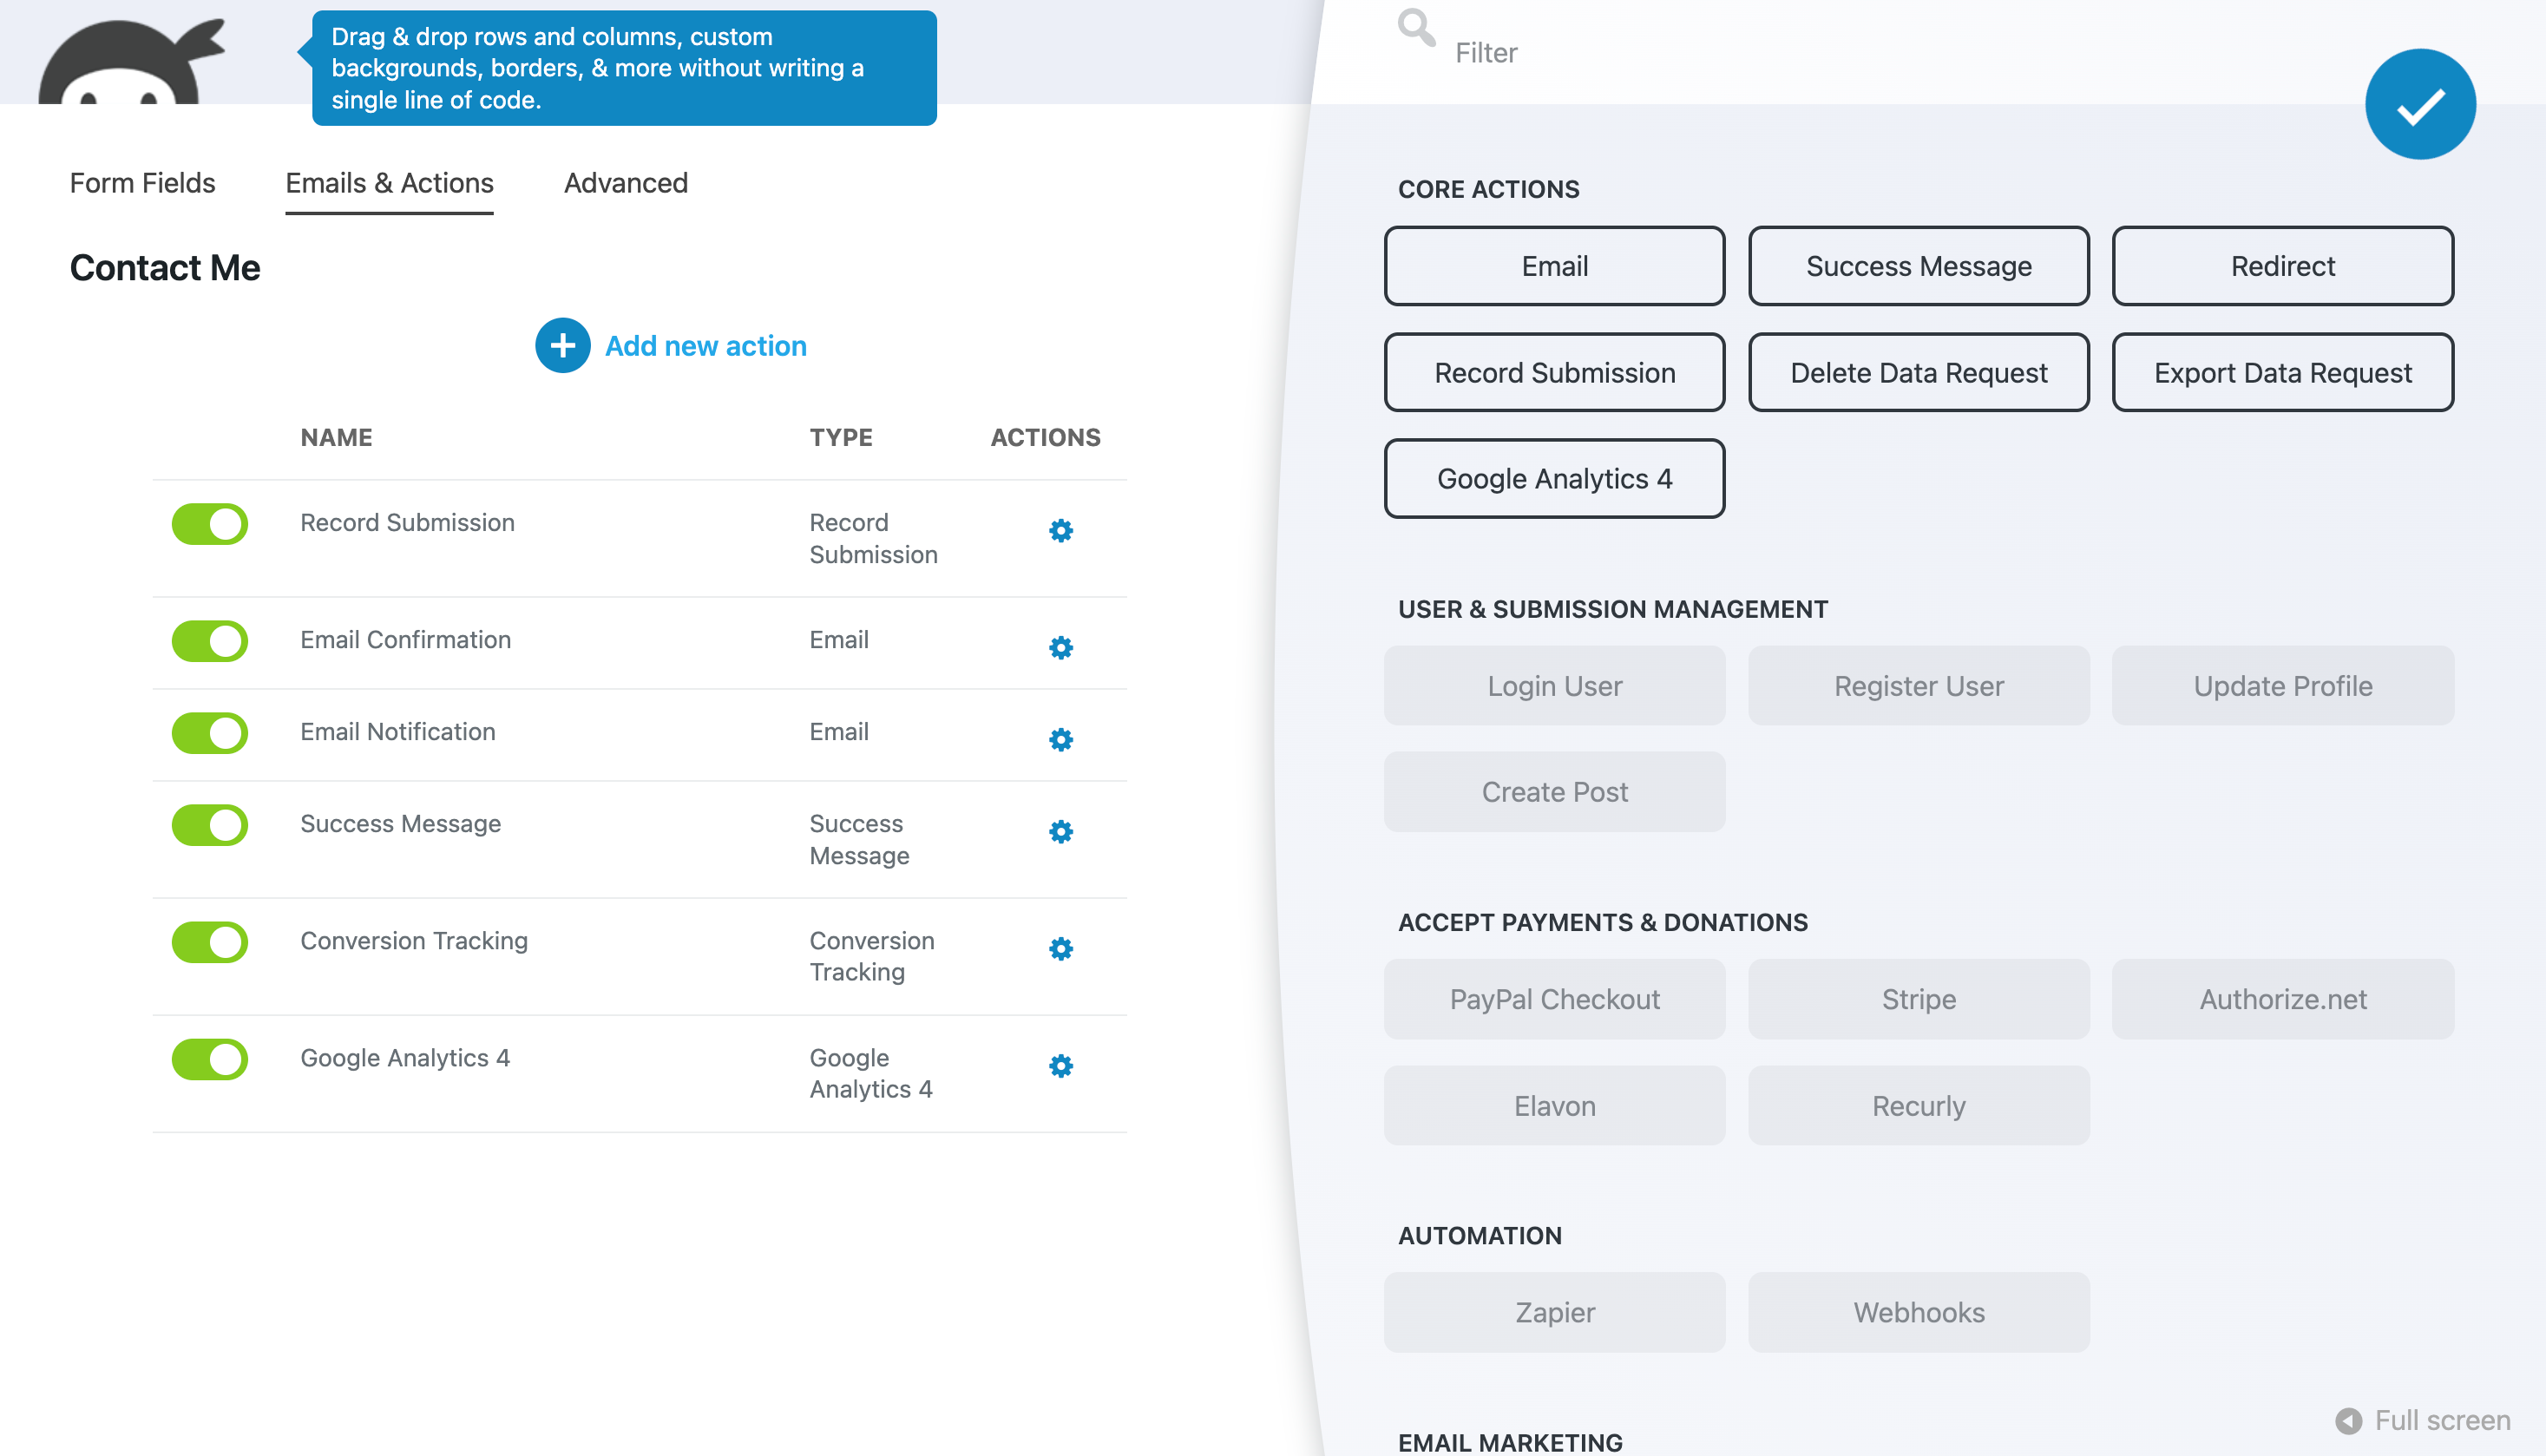Open the Advanced tab
The width and height of the screenshot is (2546, 1456).
click(626, 183)
